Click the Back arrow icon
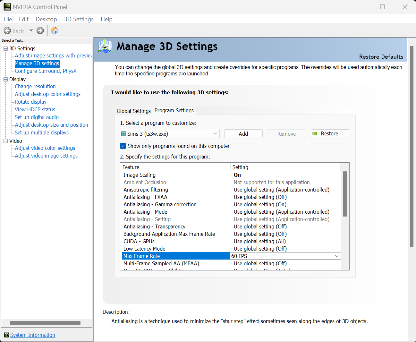The width and height of the screenshot is (416, 342). 7,31
